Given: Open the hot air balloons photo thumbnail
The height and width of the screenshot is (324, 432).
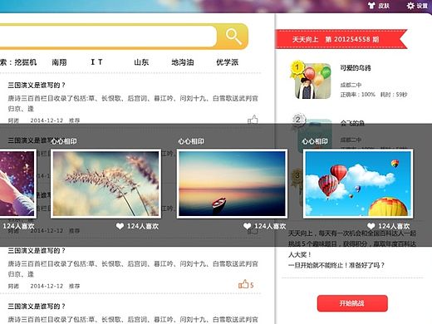Looking at the screenshot, I should (358, 184).
